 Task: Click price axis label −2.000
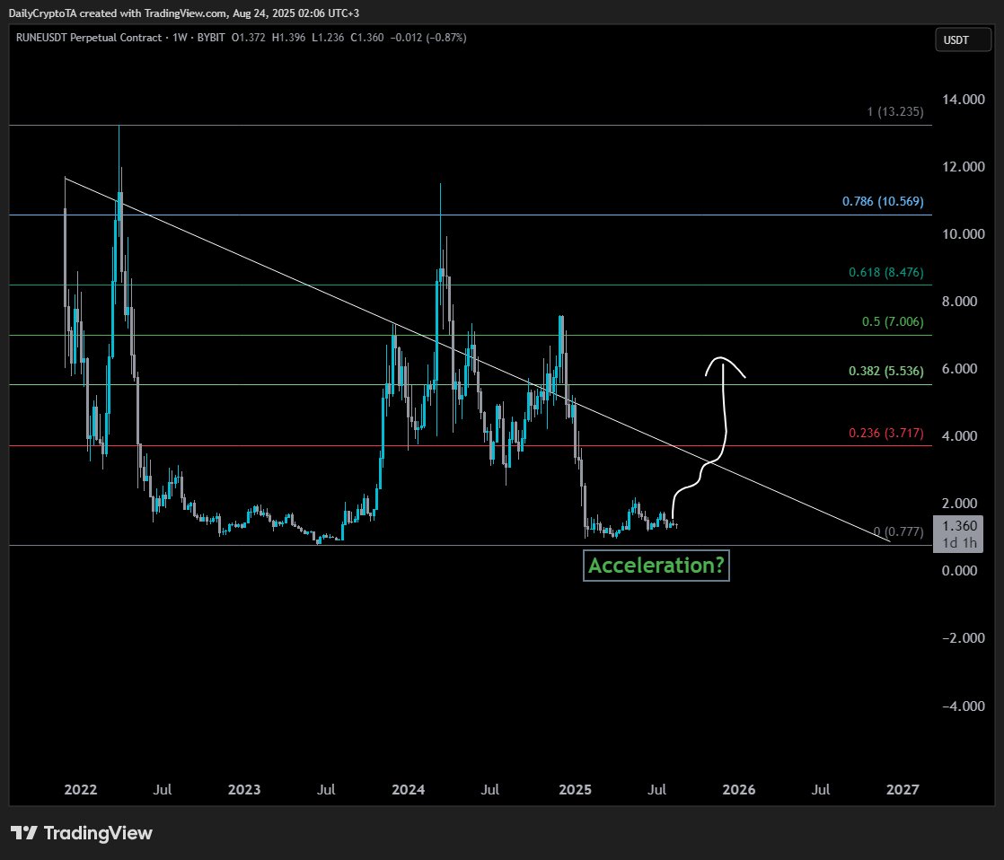tap(964, 638)
